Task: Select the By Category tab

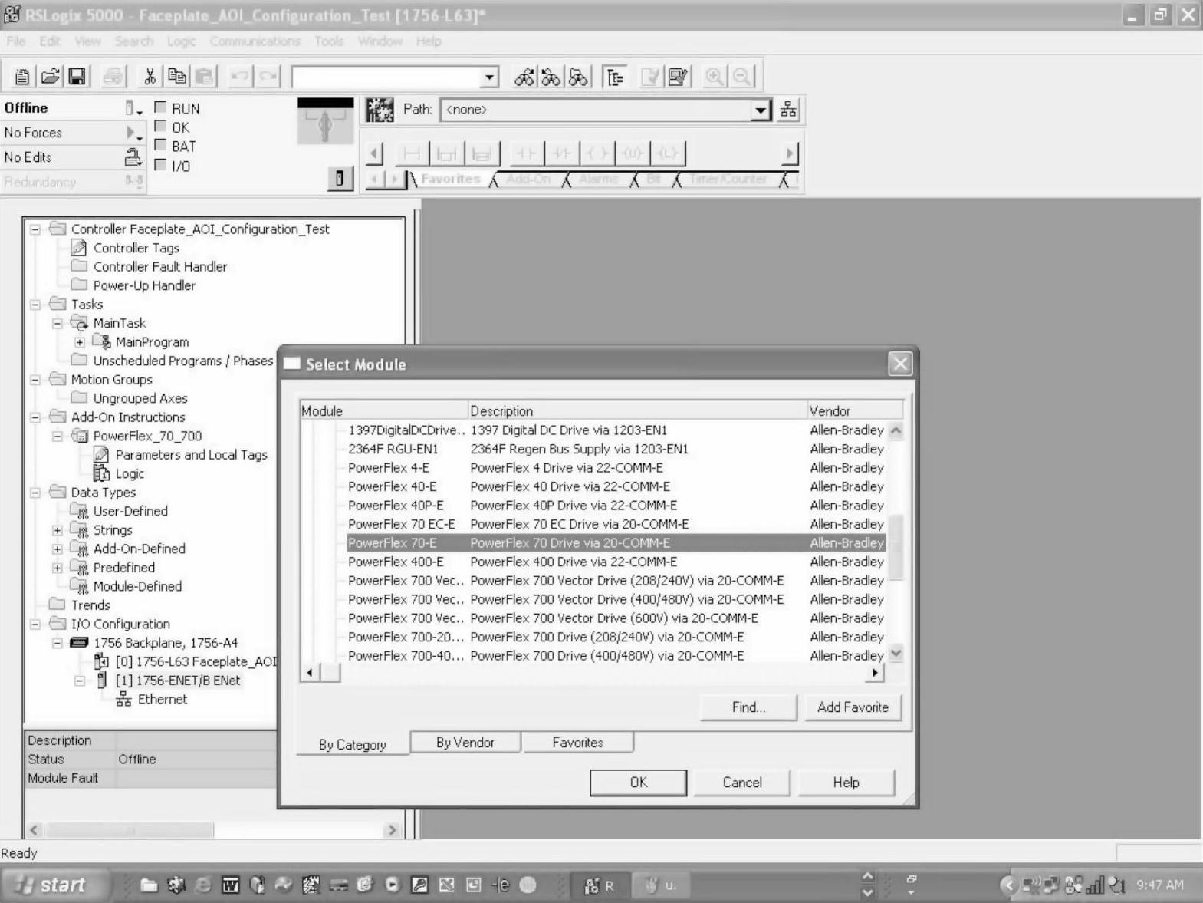Action: [x=353, y=744]
